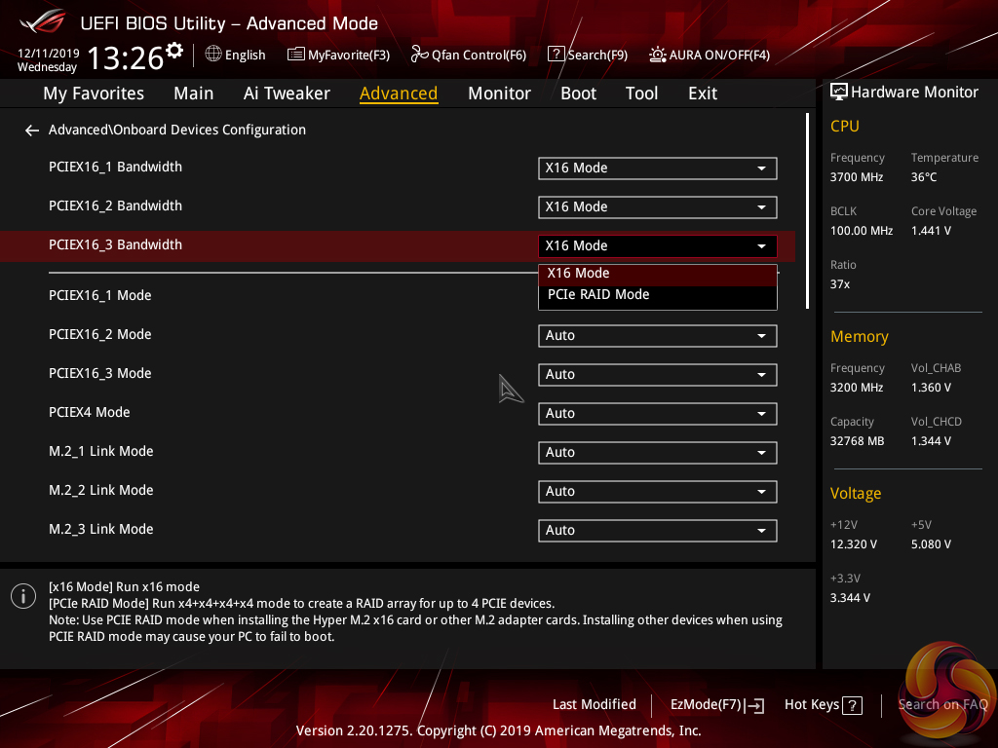Viewport: 998px width, 748px height.
Task: Click the CPU temperature 36°C value
Action: click(924, 177)
